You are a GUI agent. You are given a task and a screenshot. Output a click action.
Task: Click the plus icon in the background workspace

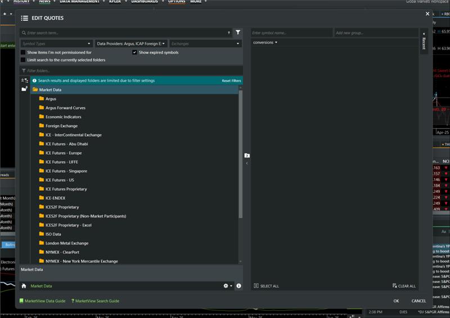4,13
